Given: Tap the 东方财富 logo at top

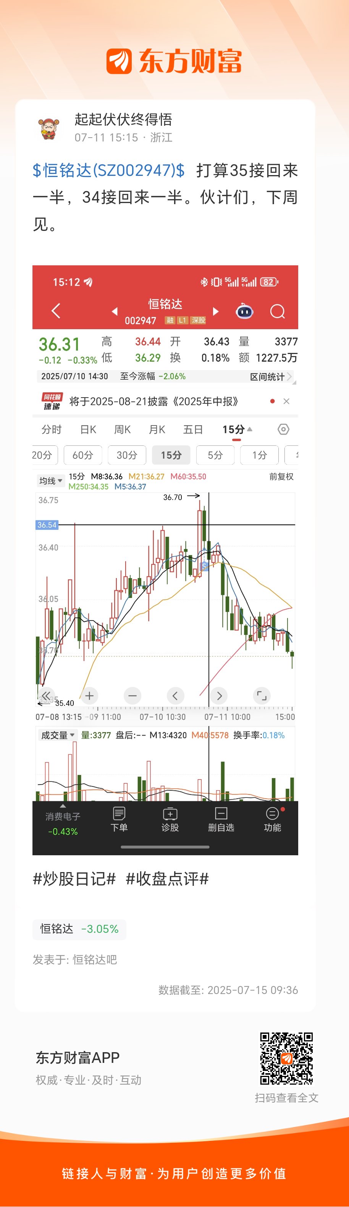Looking at the screenshot, I should pyautogui.click(x=174, y=61).
